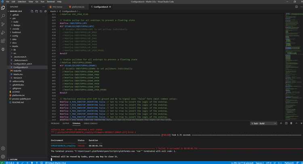Viewport: 303px width, 164px height.
Task: Switch to the PROBLEMS panel tab
Action: pyautogui.click(x=55, y=123)
